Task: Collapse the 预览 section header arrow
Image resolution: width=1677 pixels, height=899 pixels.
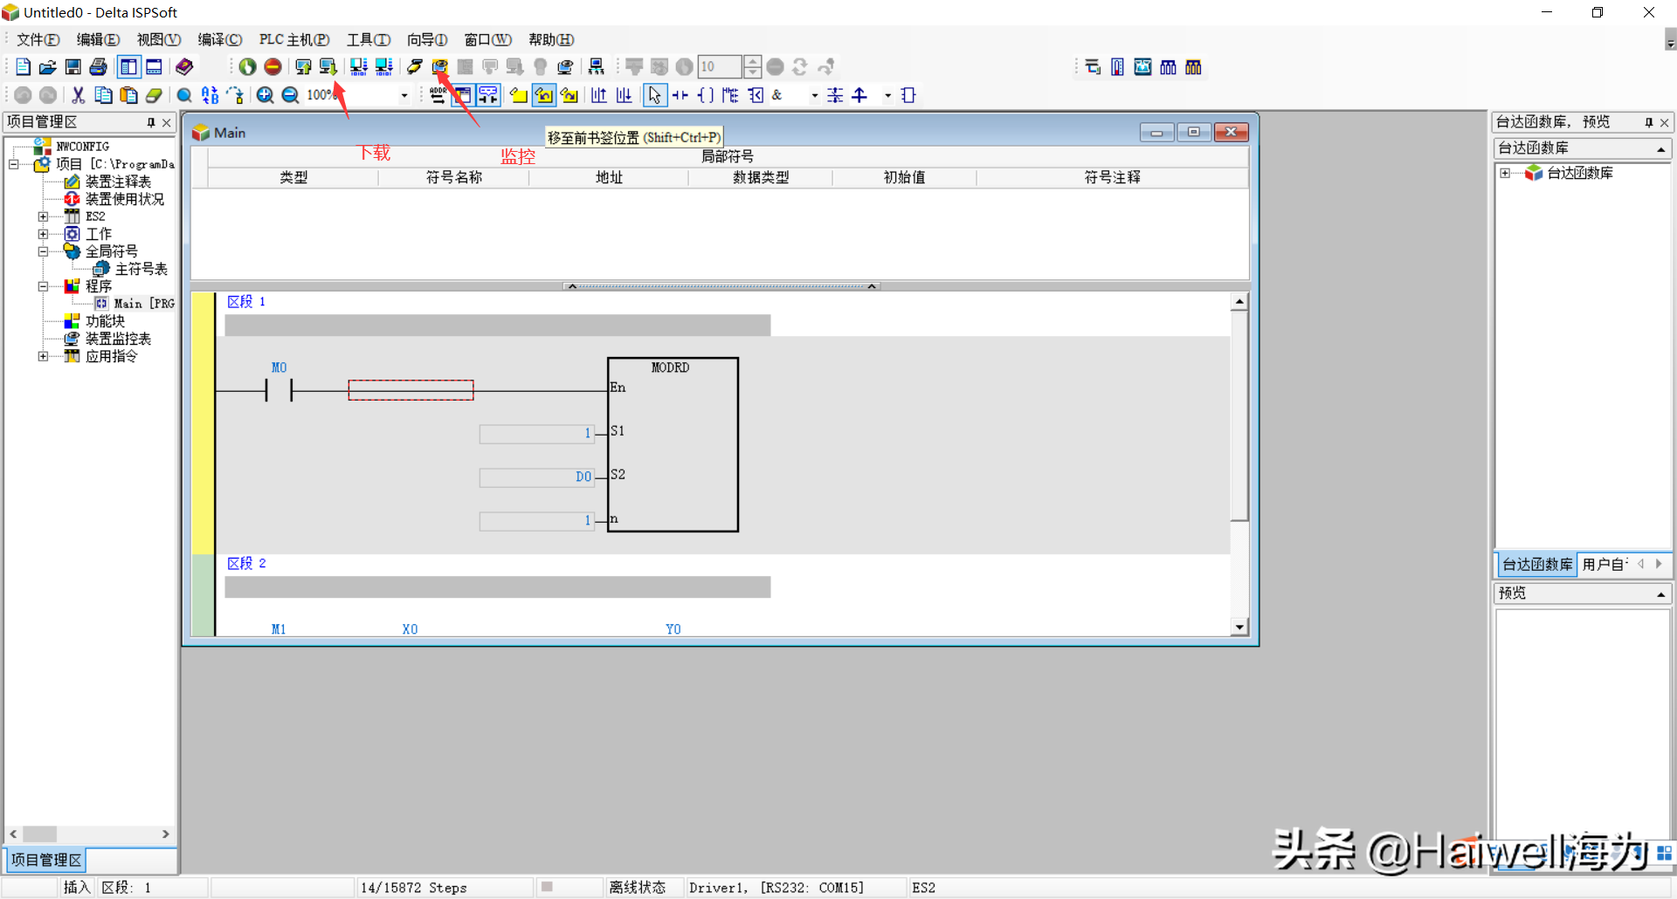Action: pos(1660,594)
